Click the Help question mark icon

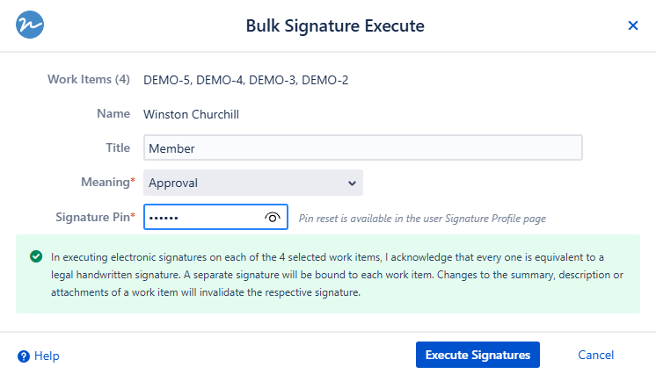(24, 356)
